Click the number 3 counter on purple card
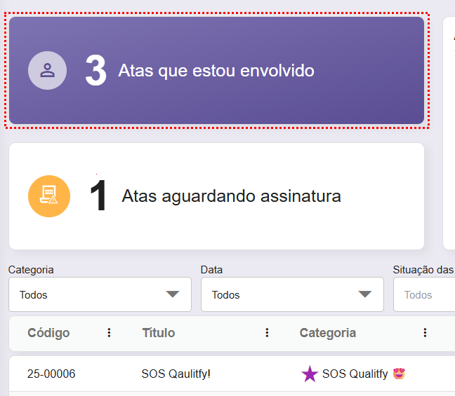Viewport: 455px width, 396px height. [x=95, y=71]
